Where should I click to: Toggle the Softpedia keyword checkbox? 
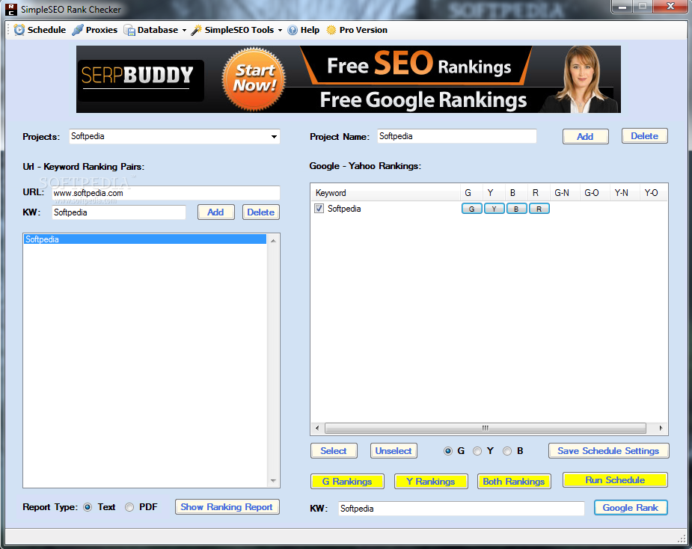(x=319, y=208)
